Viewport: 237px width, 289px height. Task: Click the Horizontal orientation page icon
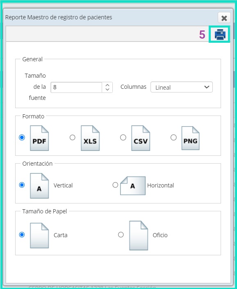tap(133, 186)
